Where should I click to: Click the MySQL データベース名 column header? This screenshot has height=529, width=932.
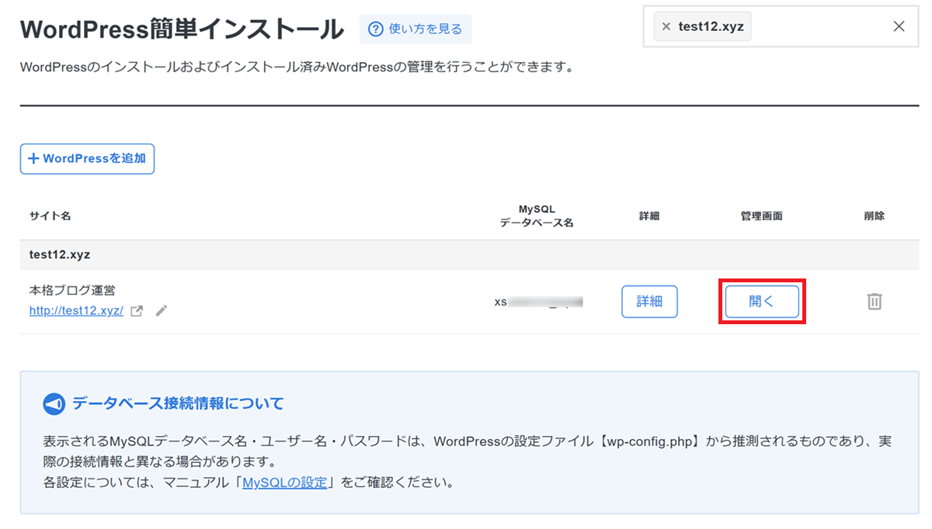tap(537, 216)
